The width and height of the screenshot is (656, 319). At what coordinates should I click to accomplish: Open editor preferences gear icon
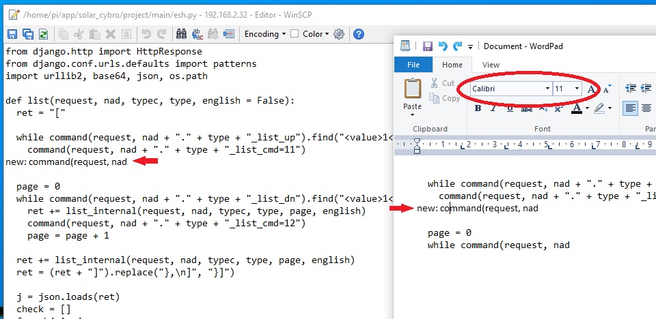(339, 34)
